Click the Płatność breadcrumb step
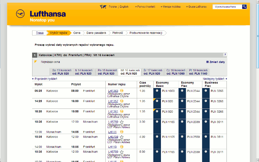Viewport: 259px width, 162px height. 118,33
